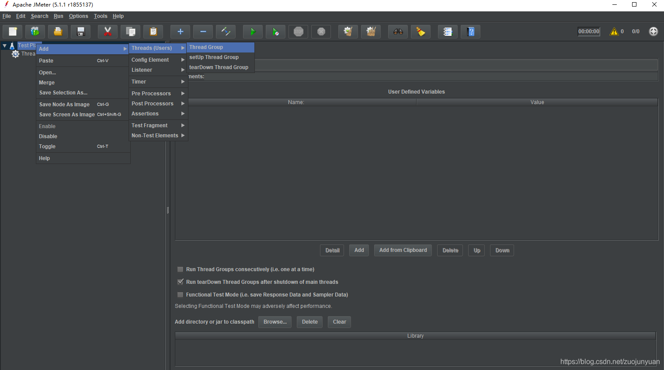Select Toggle in the context menu
The height and width of the screenshot is (370, 664).
83,147
